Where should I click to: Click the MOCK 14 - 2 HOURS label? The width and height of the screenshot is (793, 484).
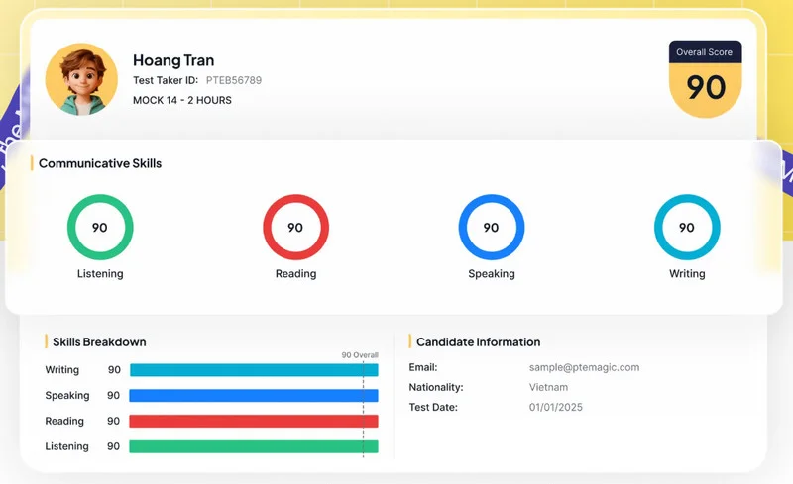[x=182, y=100]
